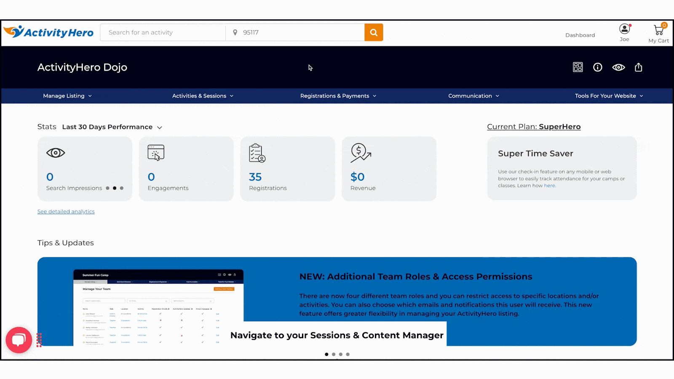674x379 pixels.
Task: Click the cart badge showing 0
Action: (664, 25)
